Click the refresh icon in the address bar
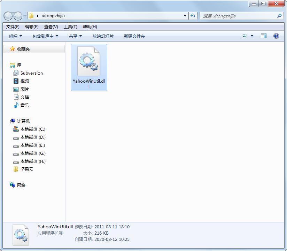This screenshot has height=251, width=287. click(x=193, y=16)
